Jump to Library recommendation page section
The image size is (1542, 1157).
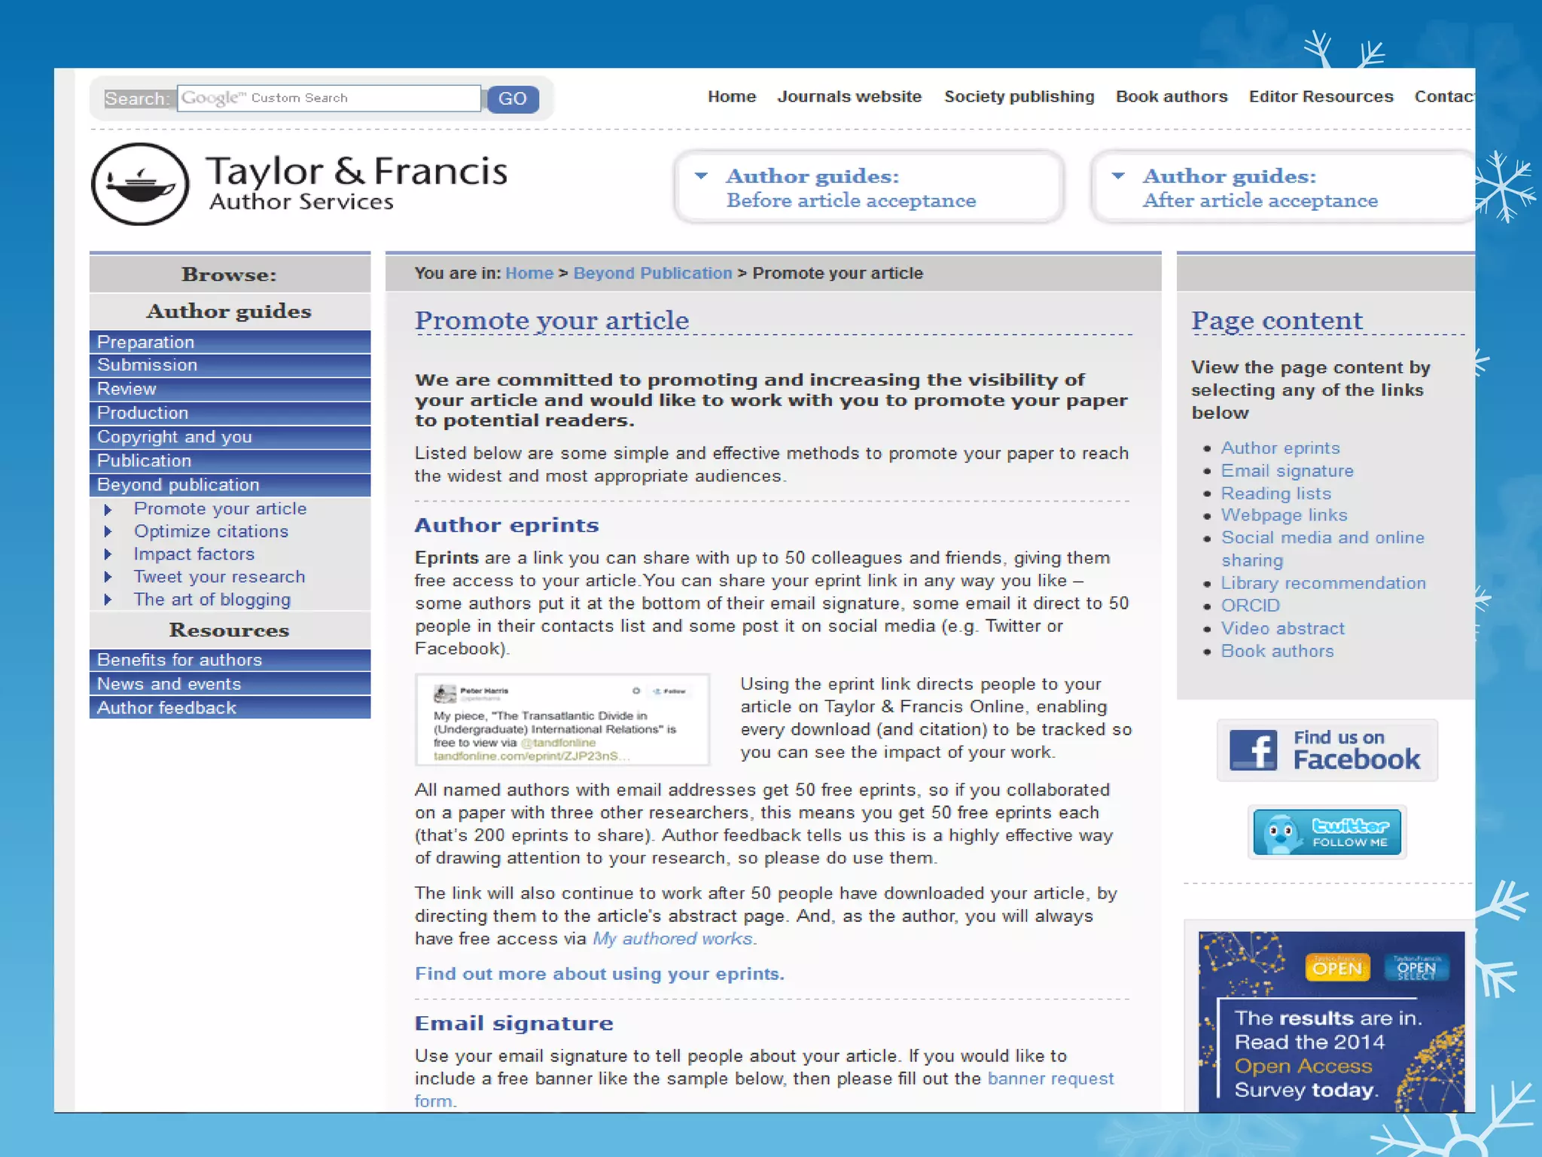point(1323,583)
